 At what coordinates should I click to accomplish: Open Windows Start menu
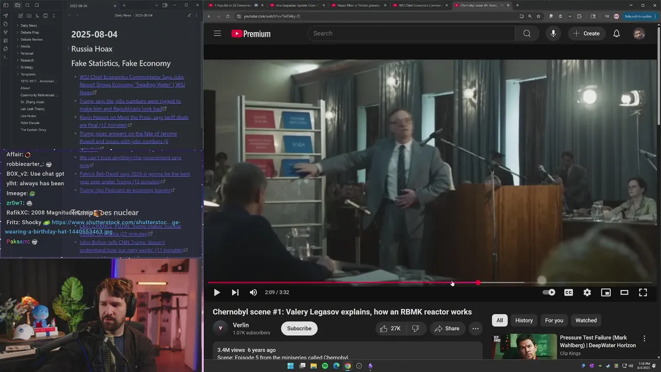(290, 366)
